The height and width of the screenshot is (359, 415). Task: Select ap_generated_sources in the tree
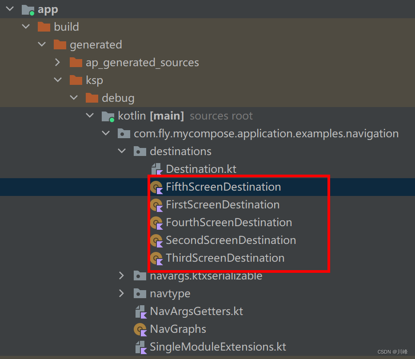click(142, 63)
